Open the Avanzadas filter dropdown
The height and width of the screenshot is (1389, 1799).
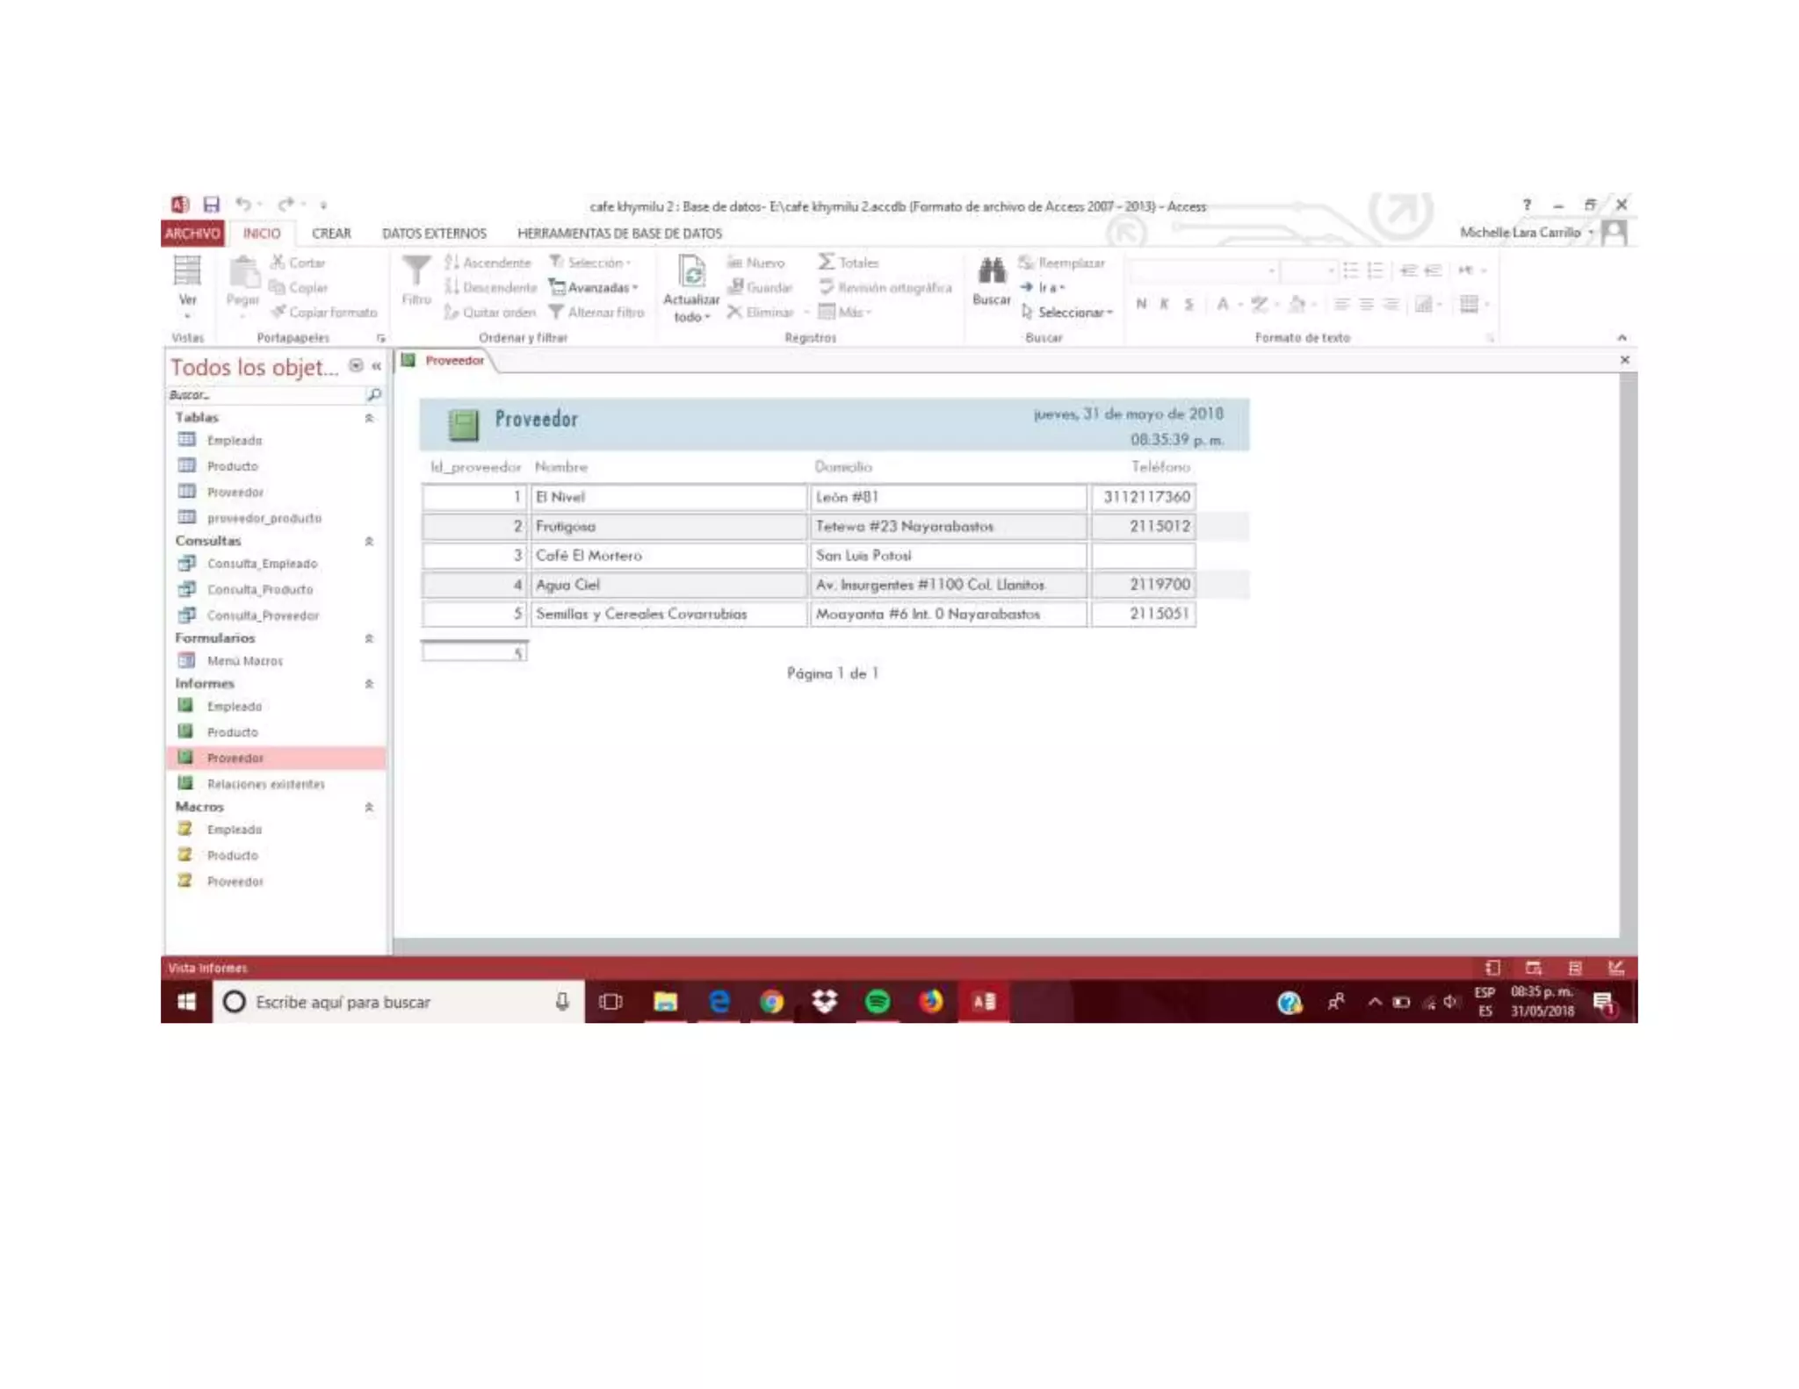595,288
